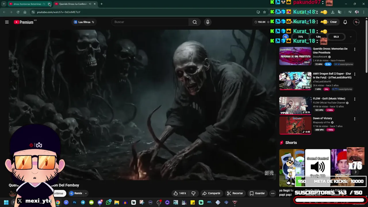The width and height of the screenshot is (368, 207).
Task: Open options for Dawn of Victory video
Action: point(354,119)
